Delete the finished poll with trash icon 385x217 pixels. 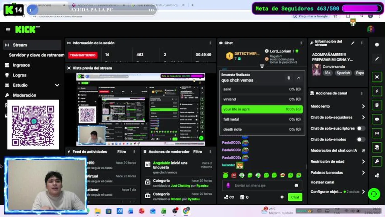(289, 78)
